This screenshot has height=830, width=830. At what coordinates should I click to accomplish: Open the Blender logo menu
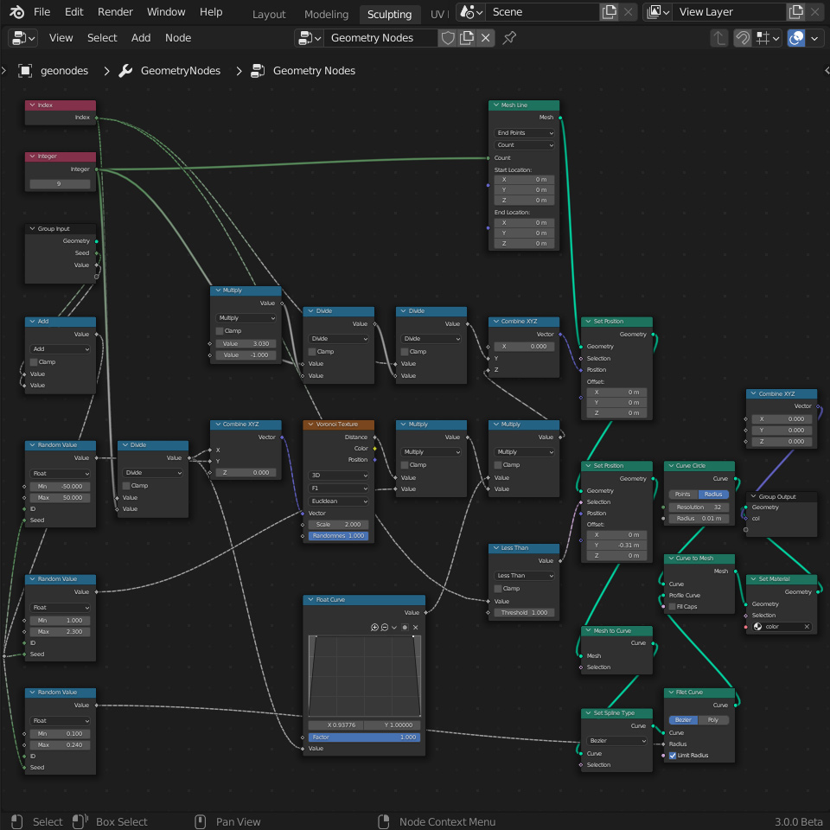coord(17,12)
